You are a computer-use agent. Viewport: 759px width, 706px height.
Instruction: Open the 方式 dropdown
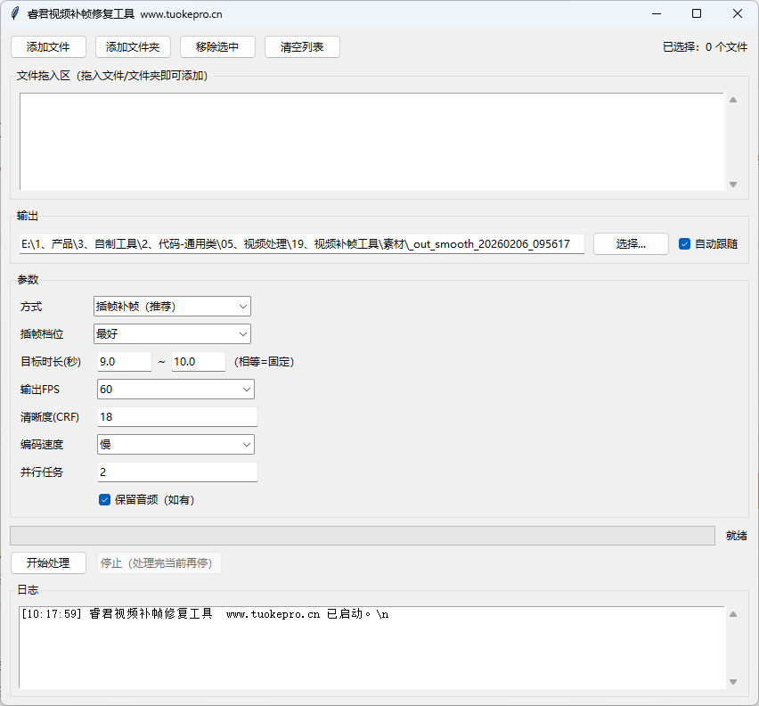172,307
